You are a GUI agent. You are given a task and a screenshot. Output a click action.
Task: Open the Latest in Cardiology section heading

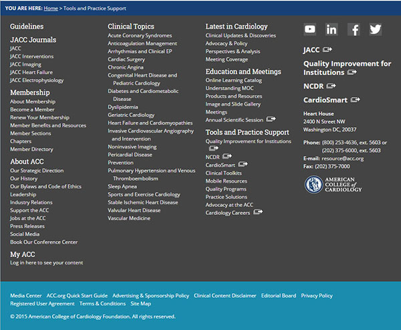[x=237, y=27]
